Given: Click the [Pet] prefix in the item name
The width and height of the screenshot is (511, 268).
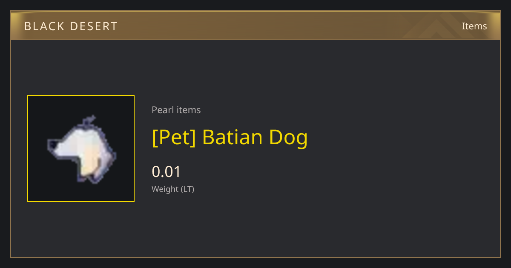Looking at the screenshot, I should tap(174, 137).
